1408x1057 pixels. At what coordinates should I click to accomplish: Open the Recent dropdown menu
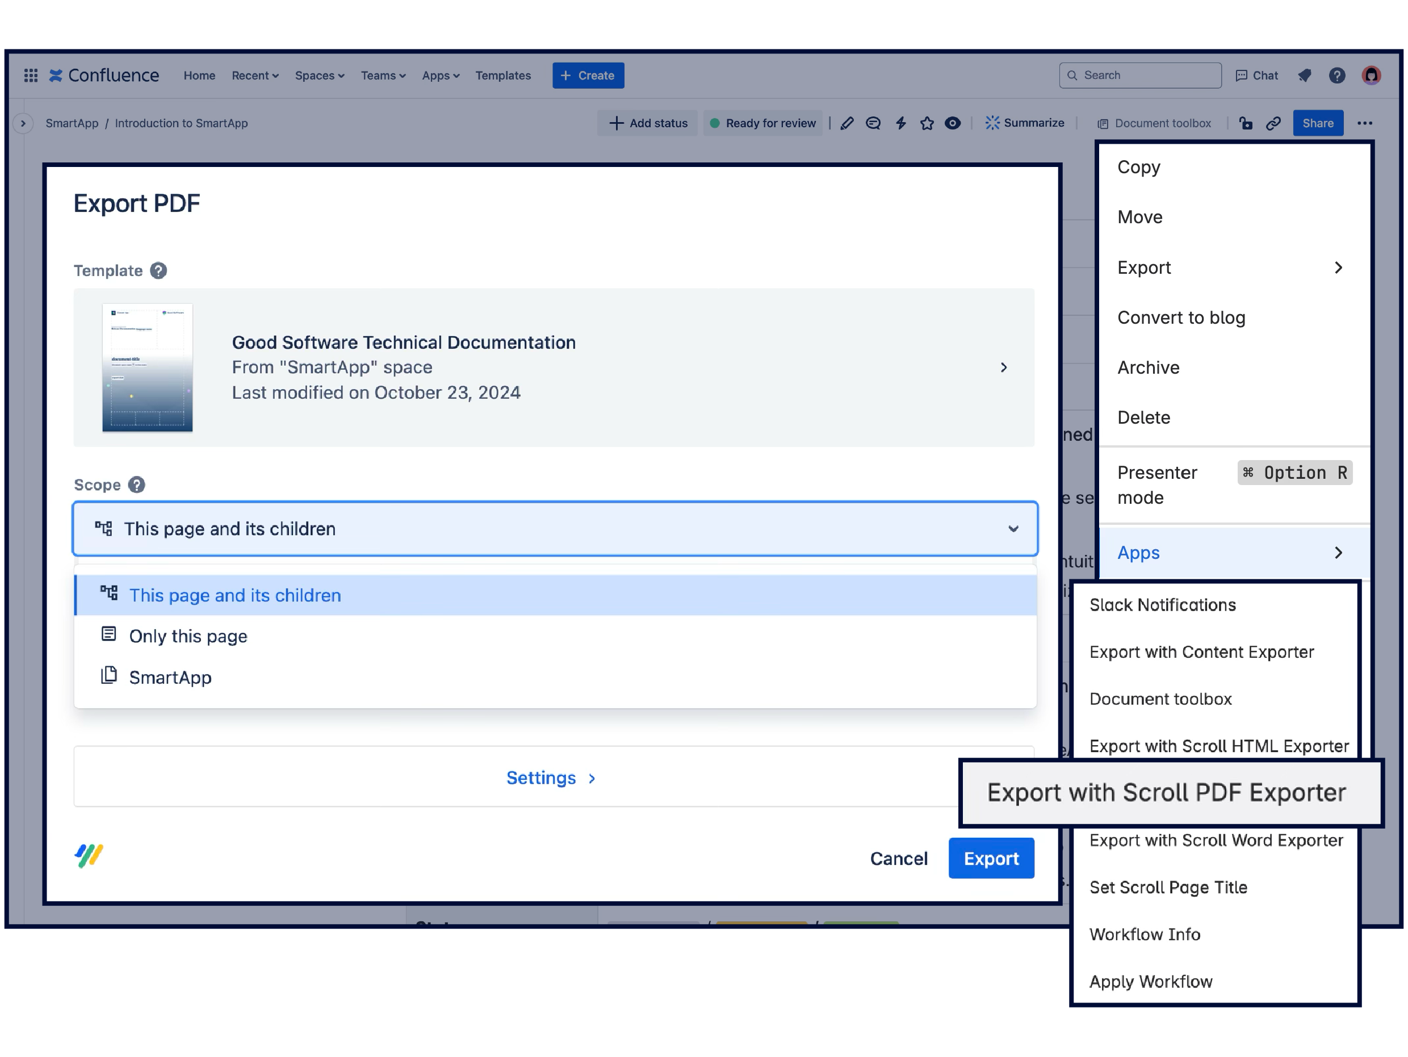point(255,75)
